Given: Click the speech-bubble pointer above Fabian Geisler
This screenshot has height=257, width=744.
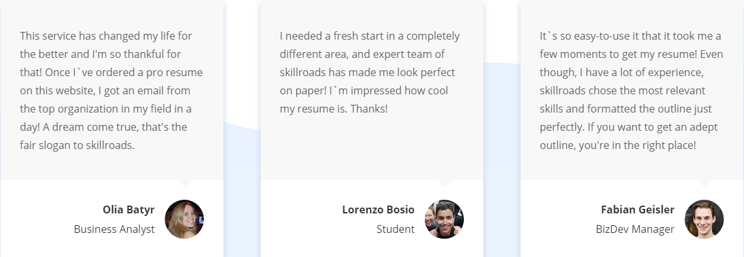Looking at the screenshot, I should point(705,183).
